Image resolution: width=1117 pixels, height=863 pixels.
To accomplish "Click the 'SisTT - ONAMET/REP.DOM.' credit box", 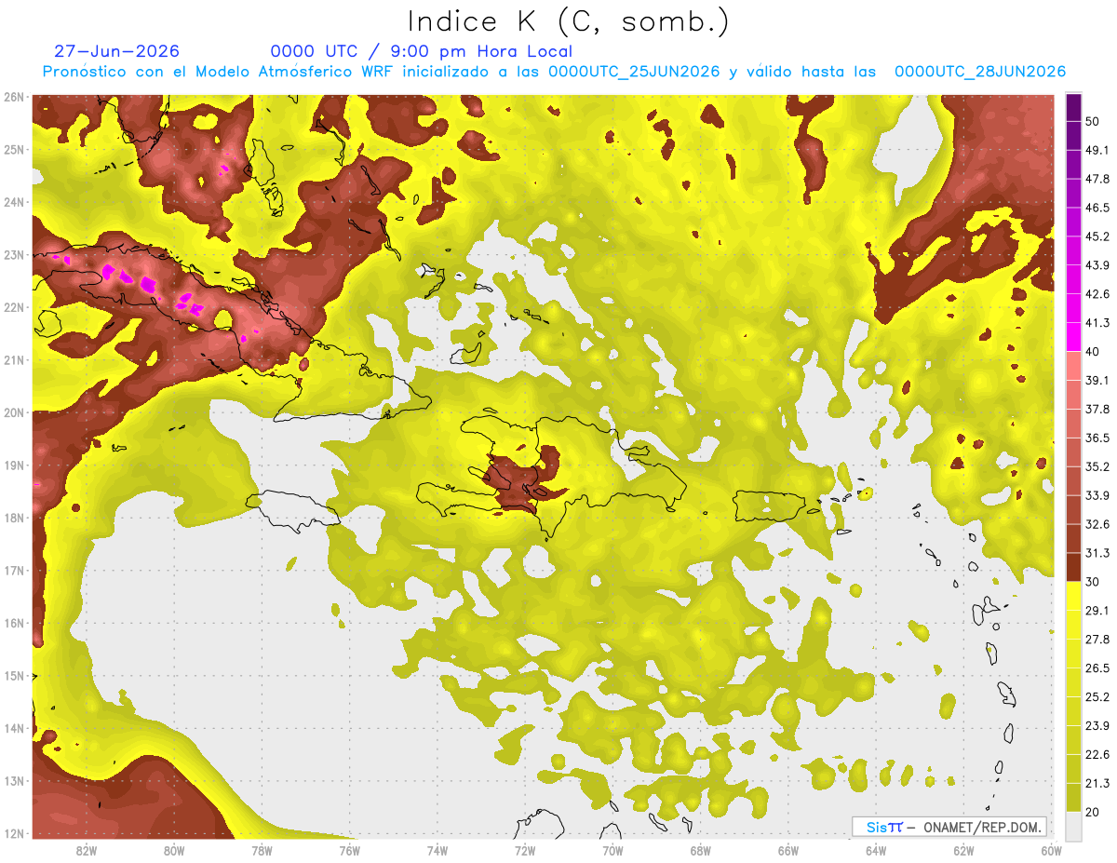I will coord(949,827).
